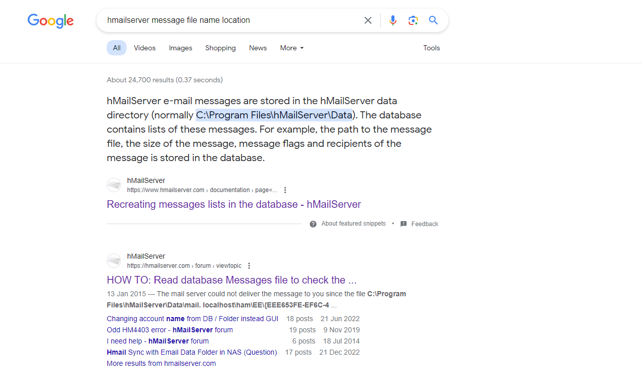Focus the search field with hmailserver query
Screen dimensions: 642x375
(x=229, y=20)
